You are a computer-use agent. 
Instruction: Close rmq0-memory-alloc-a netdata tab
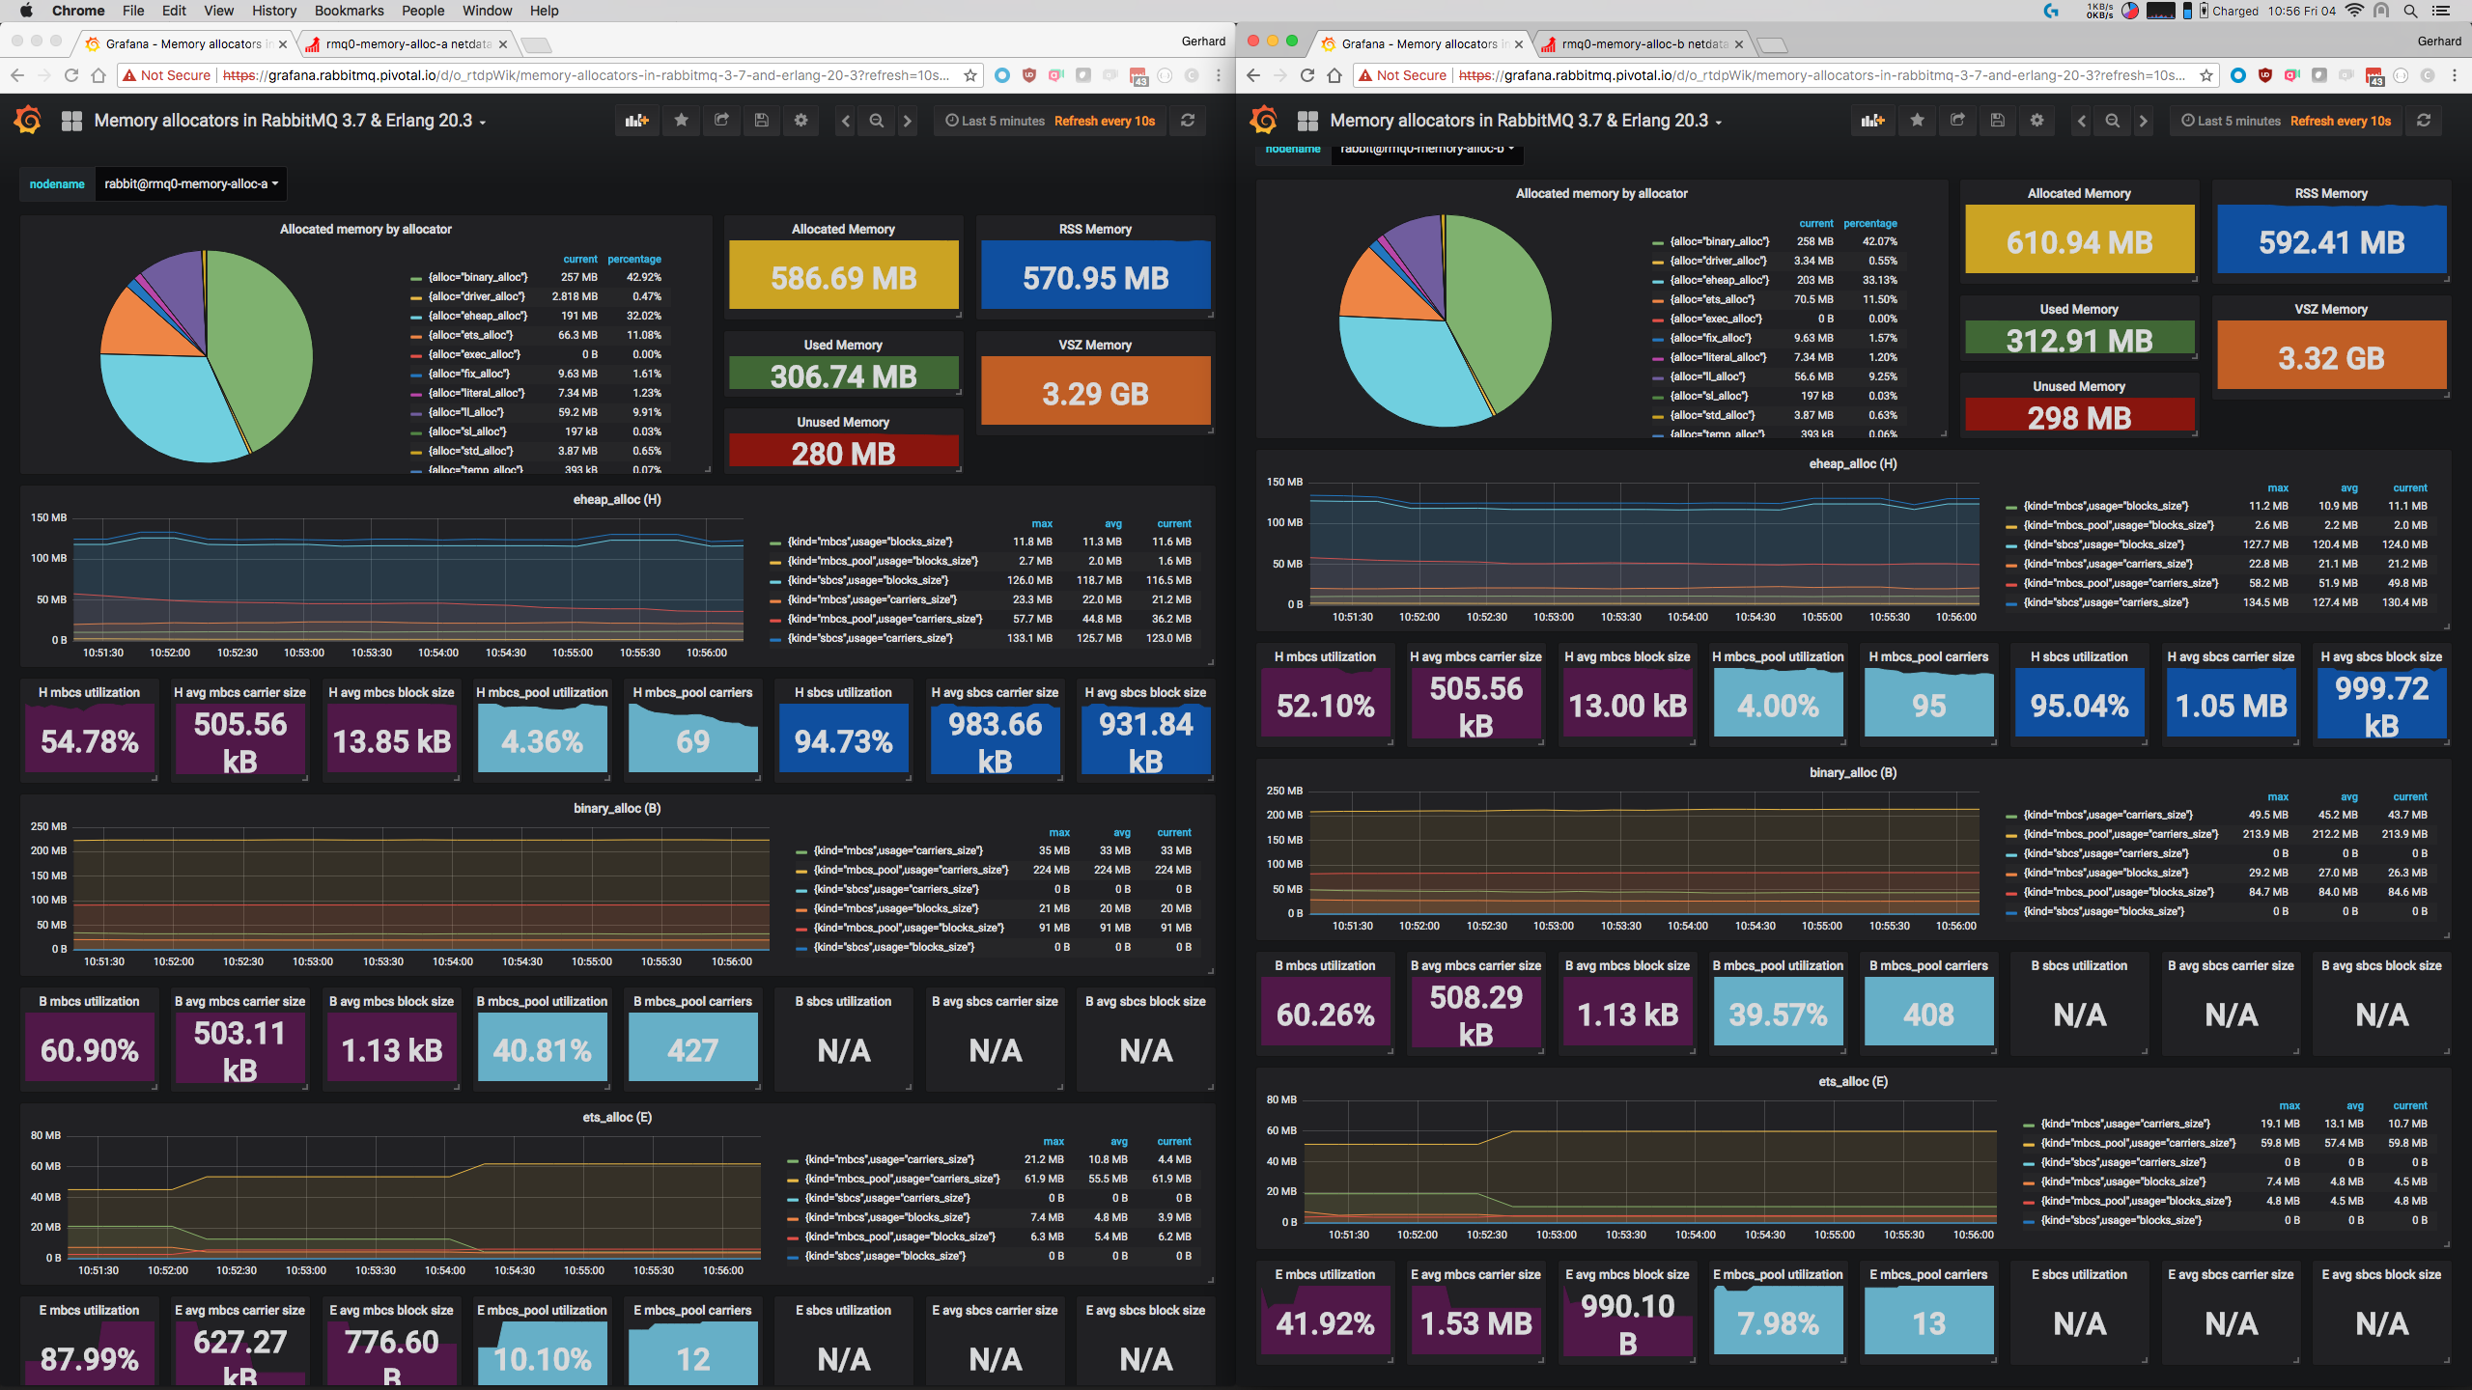click(x=503, y=44)
